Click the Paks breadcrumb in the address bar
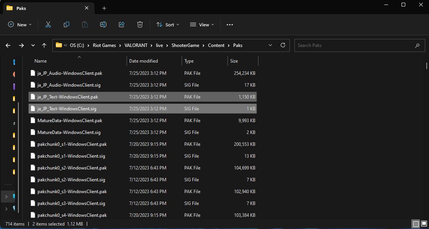 pos(238,45)
